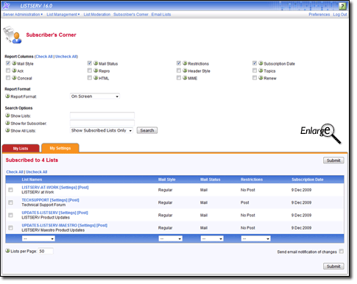This screenshot has width=357, height=284.
Task: Click help icon beside Show for Subscriber
Action: tap(7, 123)
